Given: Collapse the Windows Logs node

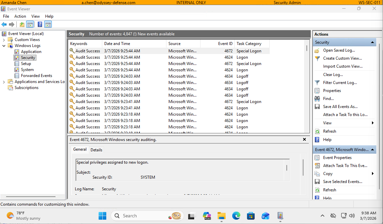Looking at the screenshot, I should point(3,45).
